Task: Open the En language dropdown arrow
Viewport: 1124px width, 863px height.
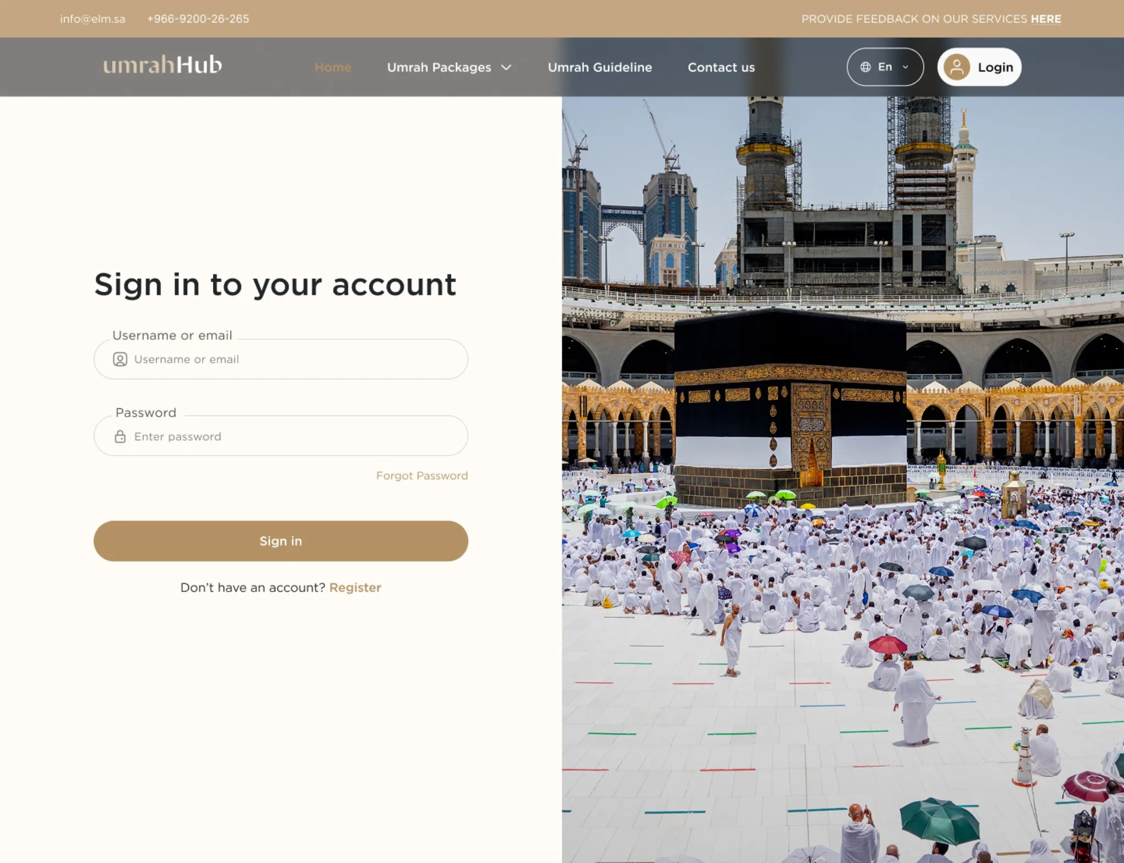Action: (906, 67)
